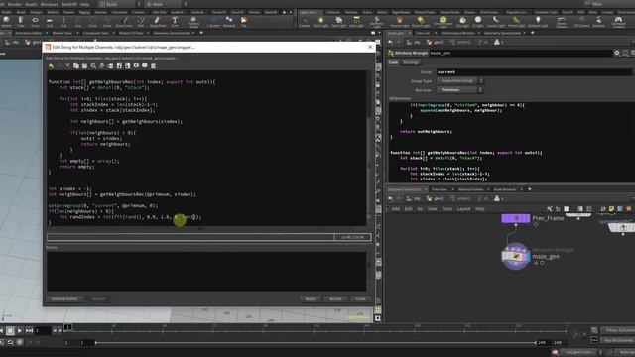Click the undo arrow in string editor toolbar
635x357 pixels.
point(51,66)
